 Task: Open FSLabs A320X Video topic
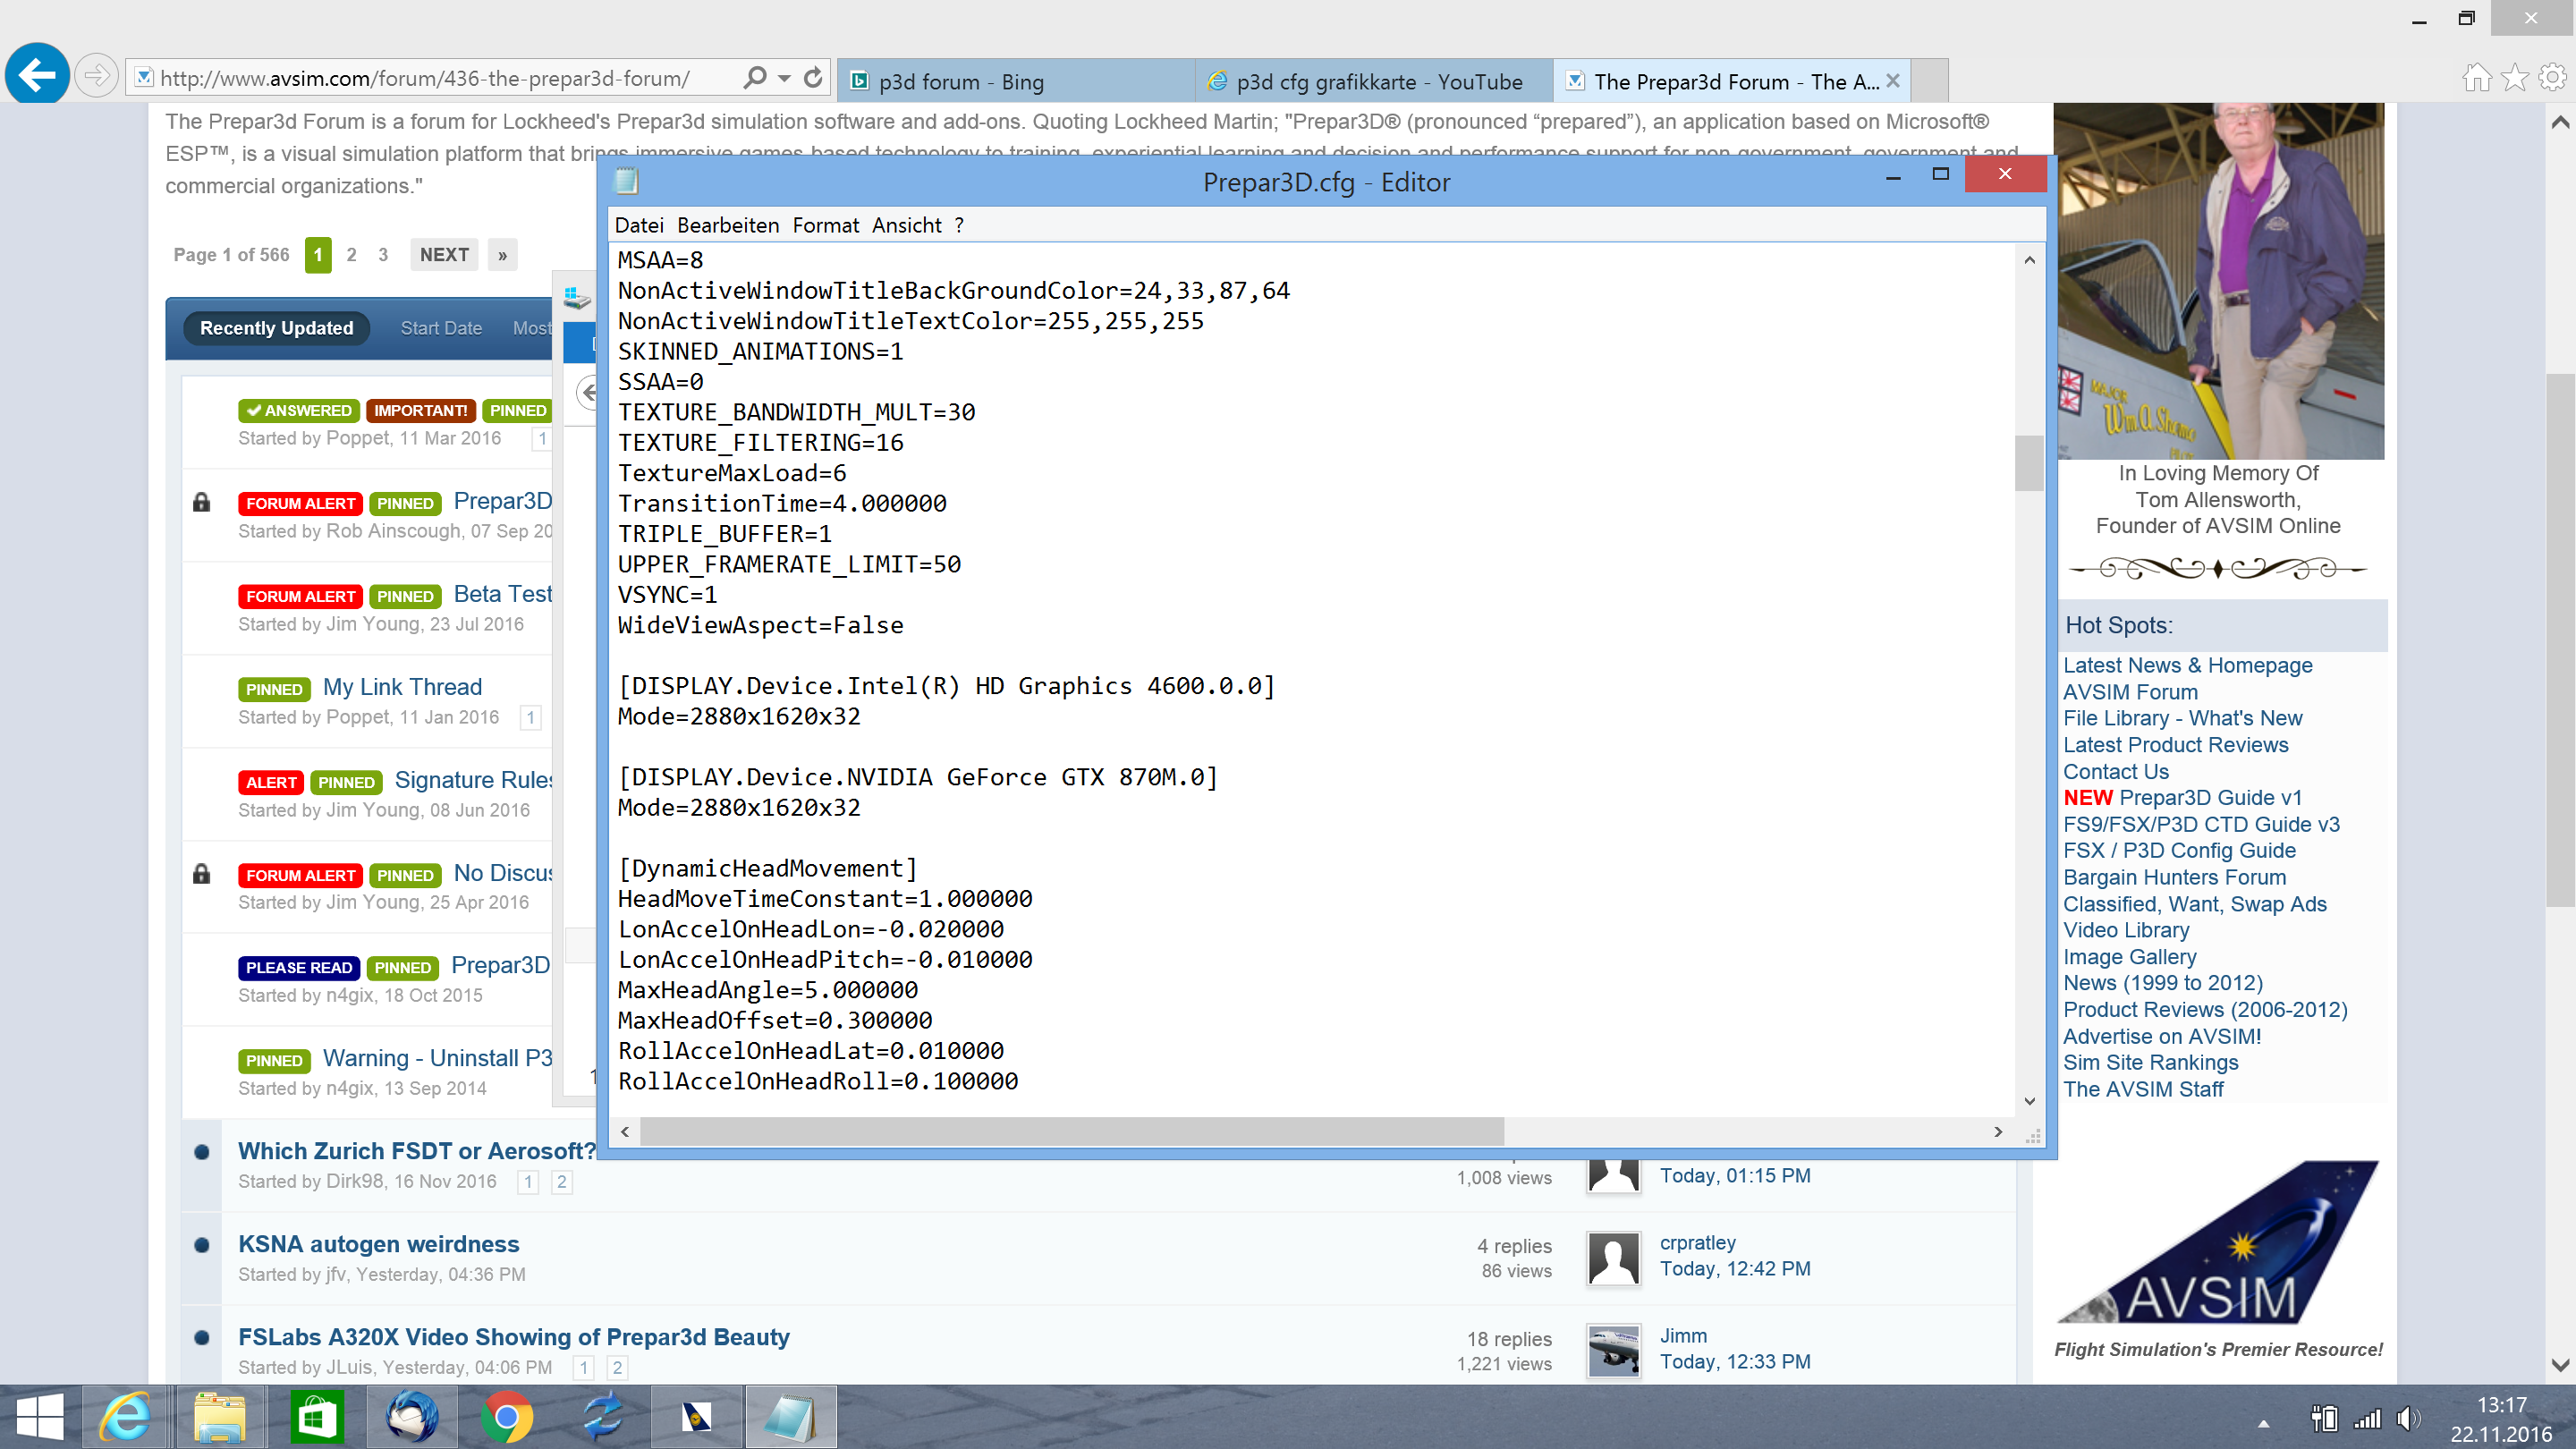[513, 1337]
